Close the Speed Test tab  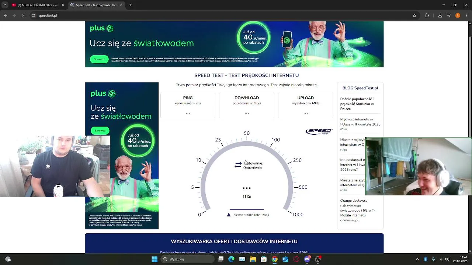click(121, 5)
